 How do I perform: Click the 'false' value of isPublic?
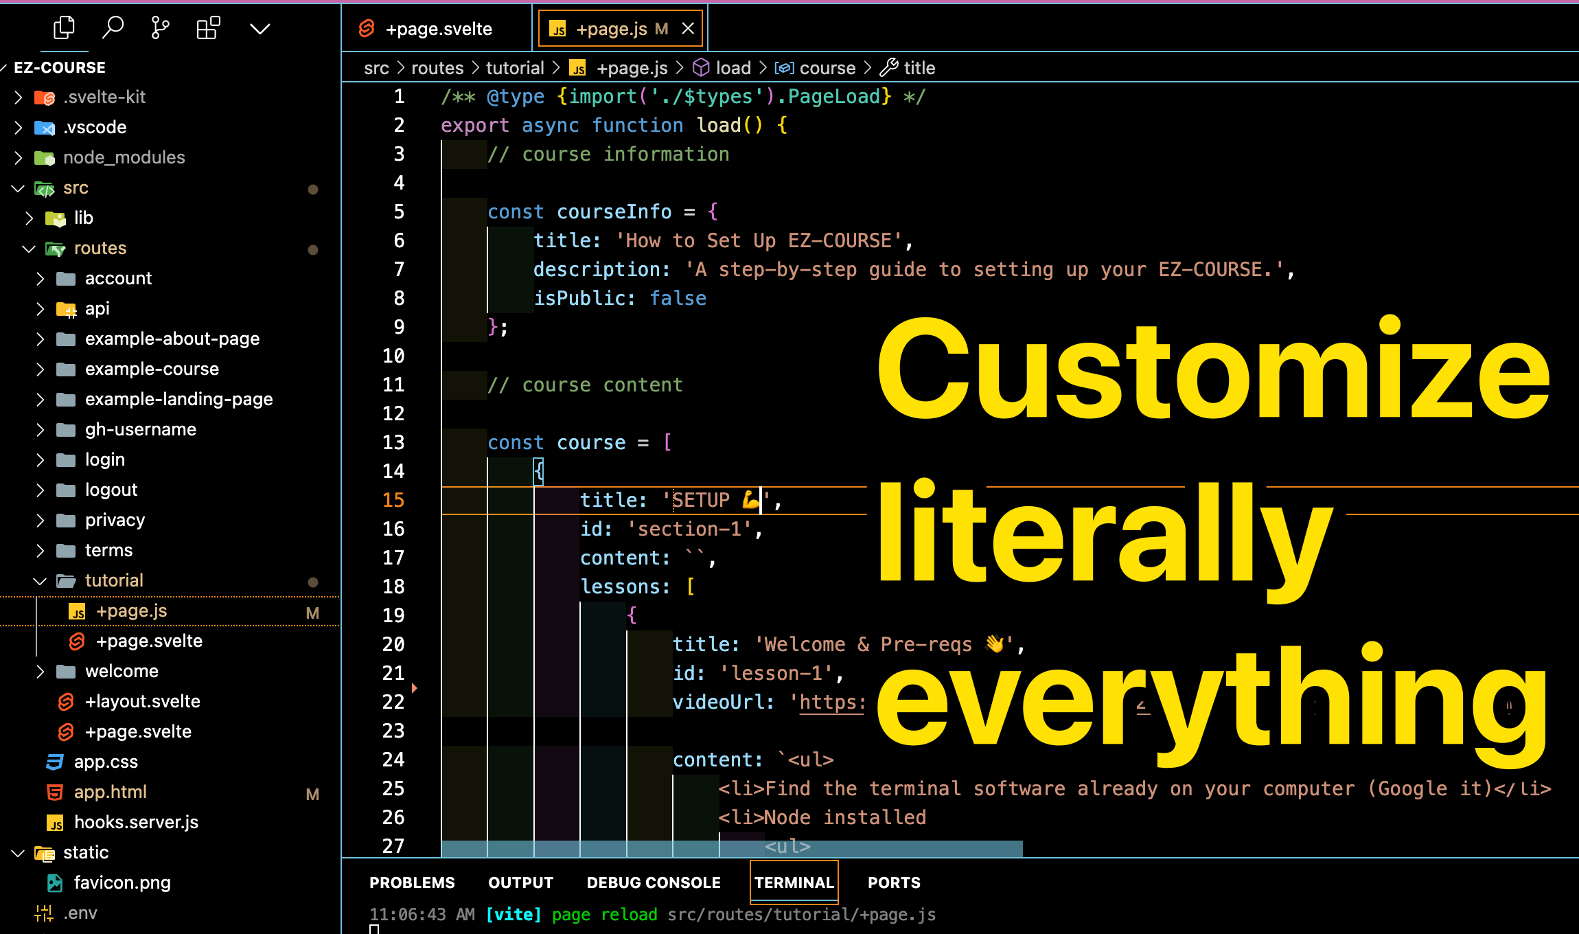click(678, 298)
